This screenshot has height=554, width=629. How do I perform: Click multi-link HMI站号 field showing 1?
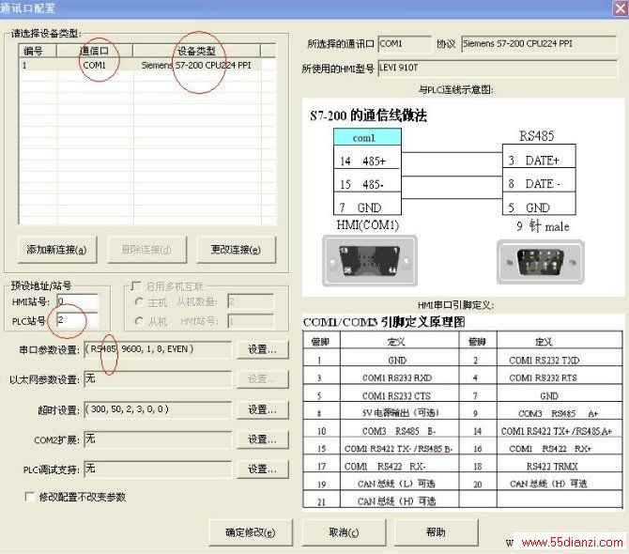click(x=251, y=321)
